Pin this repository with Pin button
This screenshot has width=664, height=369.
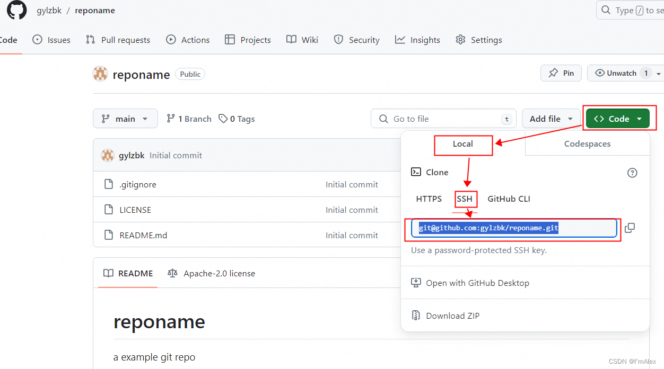coord(561,73)
